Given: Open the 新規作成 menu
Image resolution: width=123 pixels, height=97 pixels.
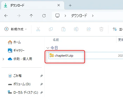Looking at the screenshot, I should click(x=16, y=29).
